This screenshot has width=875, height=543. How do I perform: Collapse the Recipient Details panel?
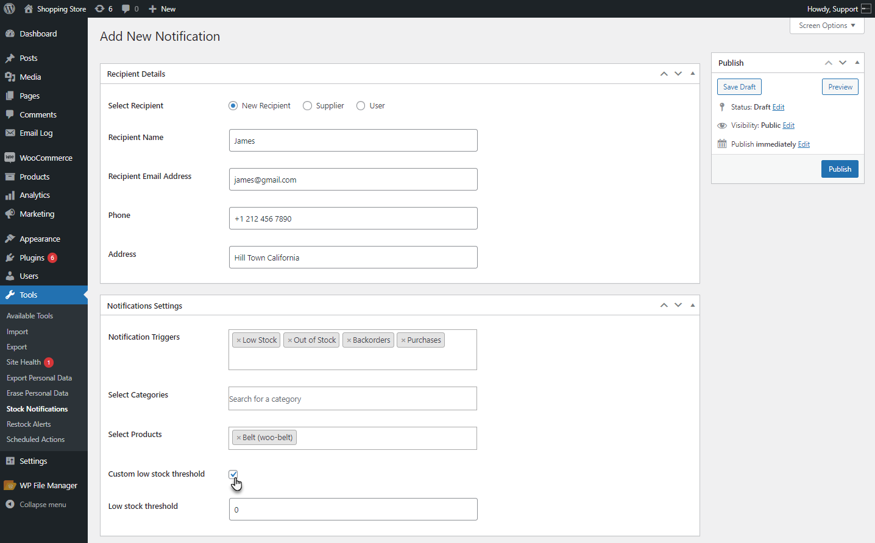coord(693,74)
